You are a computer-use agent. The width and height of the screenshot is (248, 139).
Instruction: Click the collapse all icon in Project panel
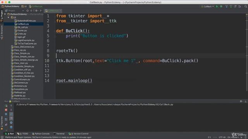coord(31,11)
